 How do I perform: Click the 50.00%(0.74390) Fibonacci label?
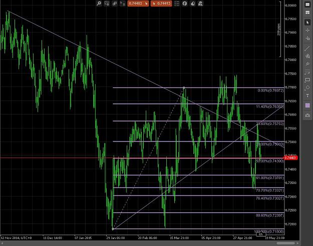tap(270, 161)
